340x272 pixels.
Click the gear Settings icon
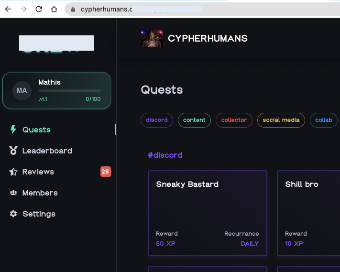[13, 214]
